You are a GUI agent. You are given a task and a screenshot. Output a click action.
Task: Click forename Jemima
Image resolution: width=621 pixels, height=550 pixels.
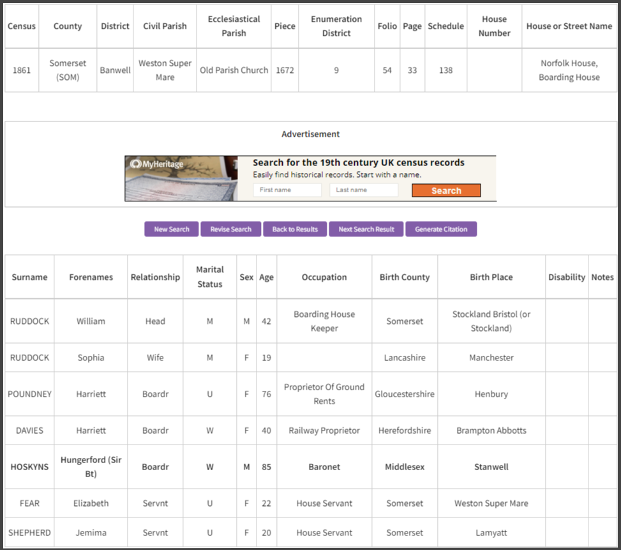[91, 533]
